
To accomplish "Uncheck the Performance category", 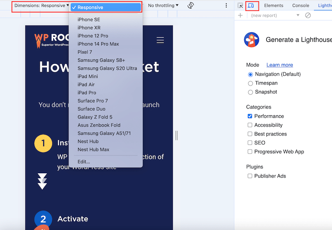I will click(x=250, y=116).
